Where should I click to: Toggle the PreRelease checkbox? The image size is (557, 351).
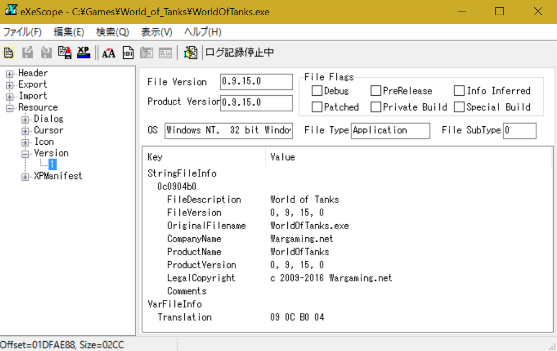click(x=376, y=91)
